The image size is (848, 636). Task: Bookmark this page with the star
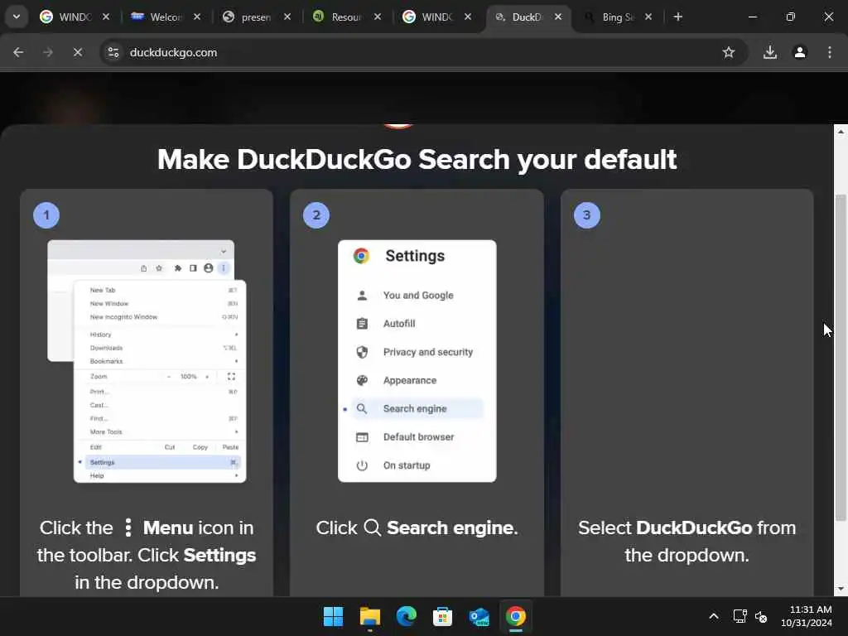[x=729, y=52]
